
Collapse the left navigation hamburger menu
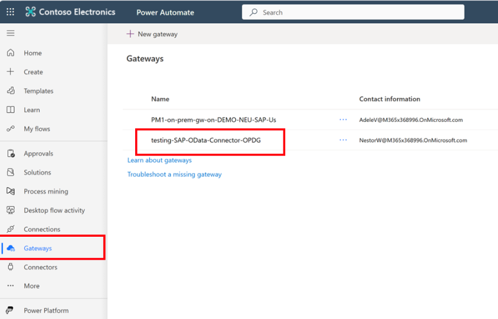[x=10, y=33]
